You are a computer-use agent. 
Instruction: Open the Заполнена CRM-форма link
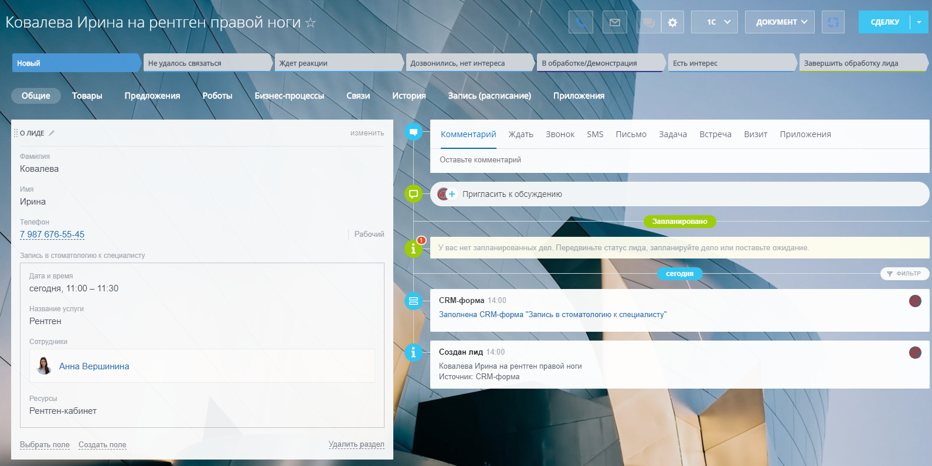[553, 315]
